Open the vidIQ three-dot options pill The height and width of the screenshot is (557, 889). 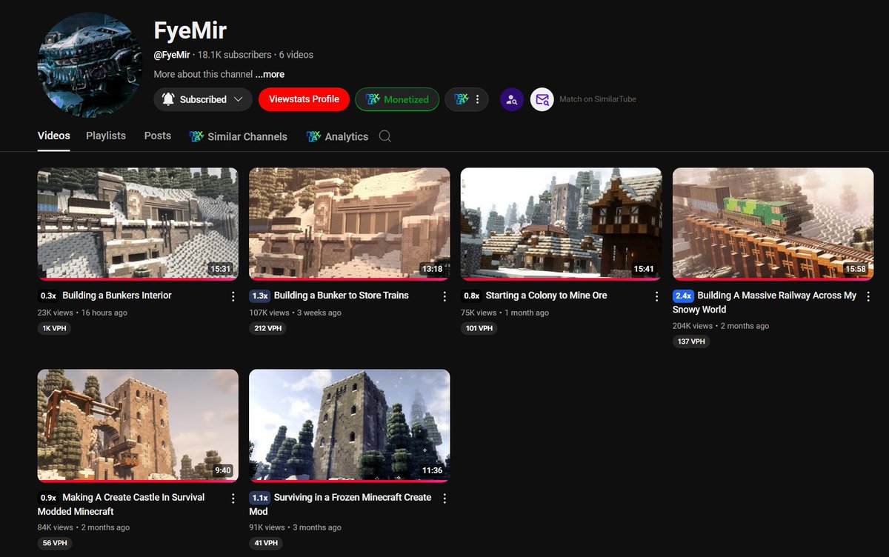[x=467, y=99]
